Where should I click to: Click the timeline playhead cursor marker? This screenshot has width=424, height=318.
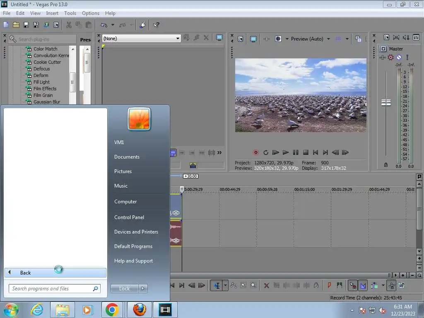(182, 189)
